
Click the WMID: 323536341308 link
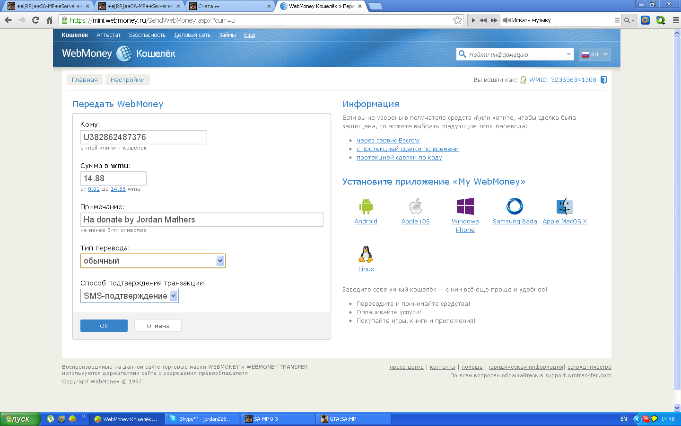tap(563, 80)
